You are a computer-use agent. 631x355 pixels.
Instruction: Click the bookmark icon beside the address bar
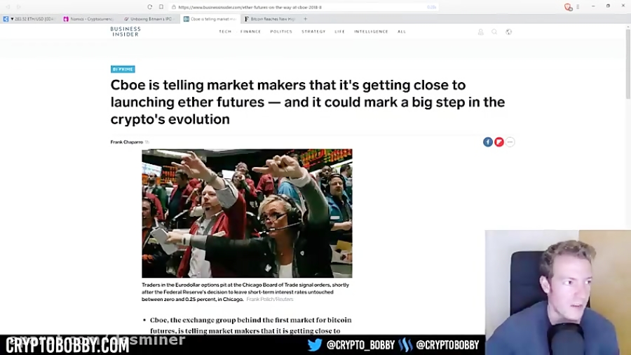161,7
